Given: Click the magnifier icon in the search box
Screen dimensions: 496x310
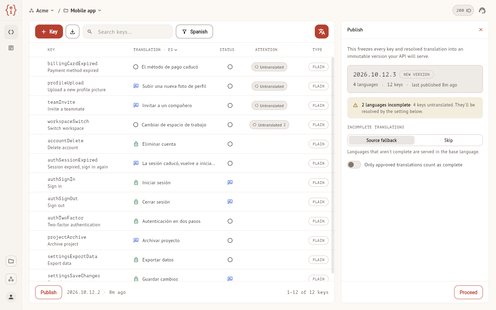Looking at the screenshot, I should click(x=90, y=32).
